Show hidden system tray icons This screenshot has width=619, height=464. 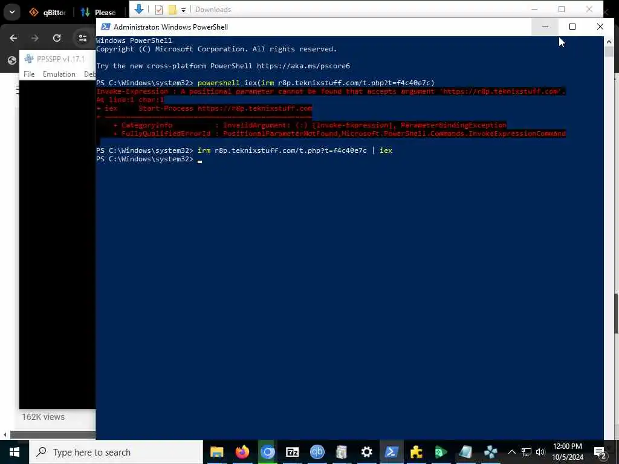coord(511,452)
